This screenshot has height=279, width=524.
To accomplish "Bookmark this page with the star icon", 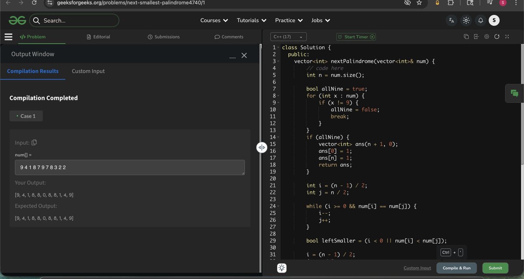I will click(419, 3).
